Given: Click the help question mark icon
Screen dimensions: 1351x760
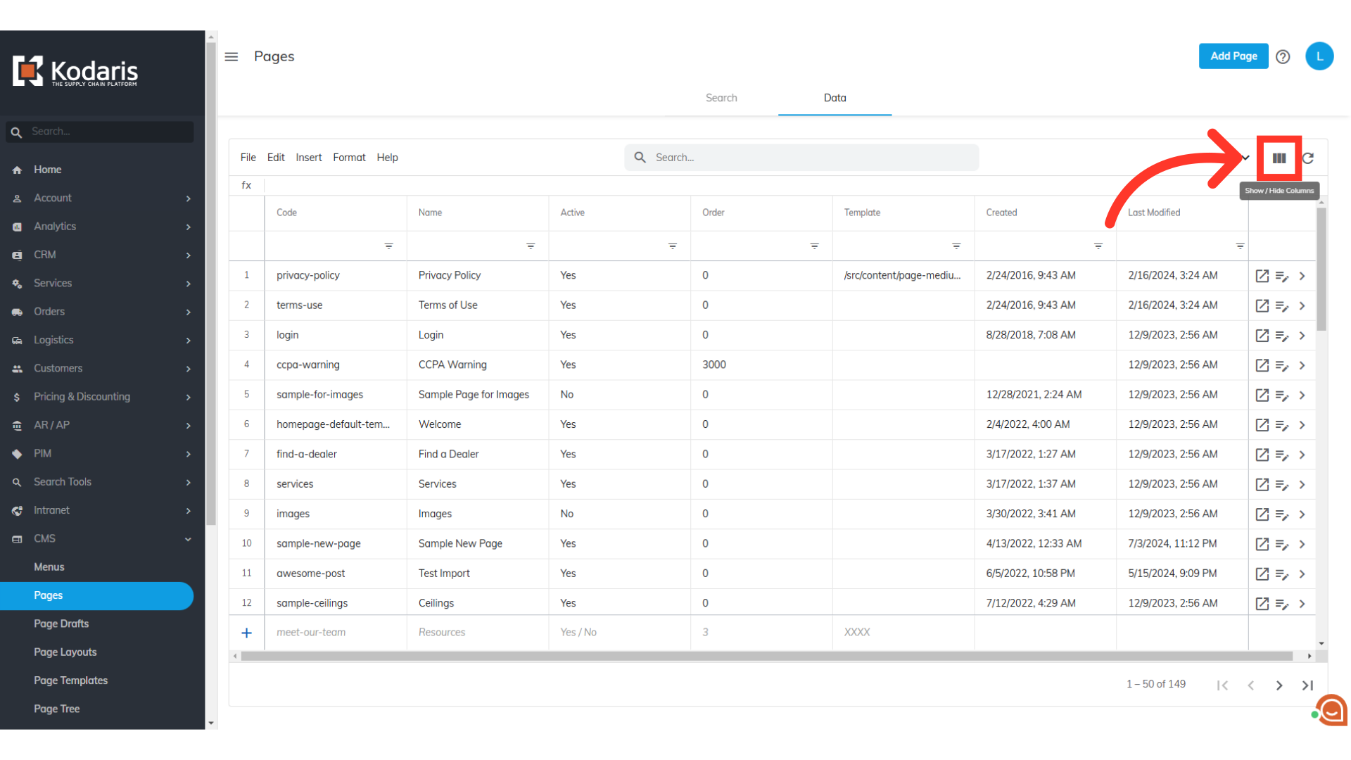Looking at the screenshot, I should (1283, 57).
